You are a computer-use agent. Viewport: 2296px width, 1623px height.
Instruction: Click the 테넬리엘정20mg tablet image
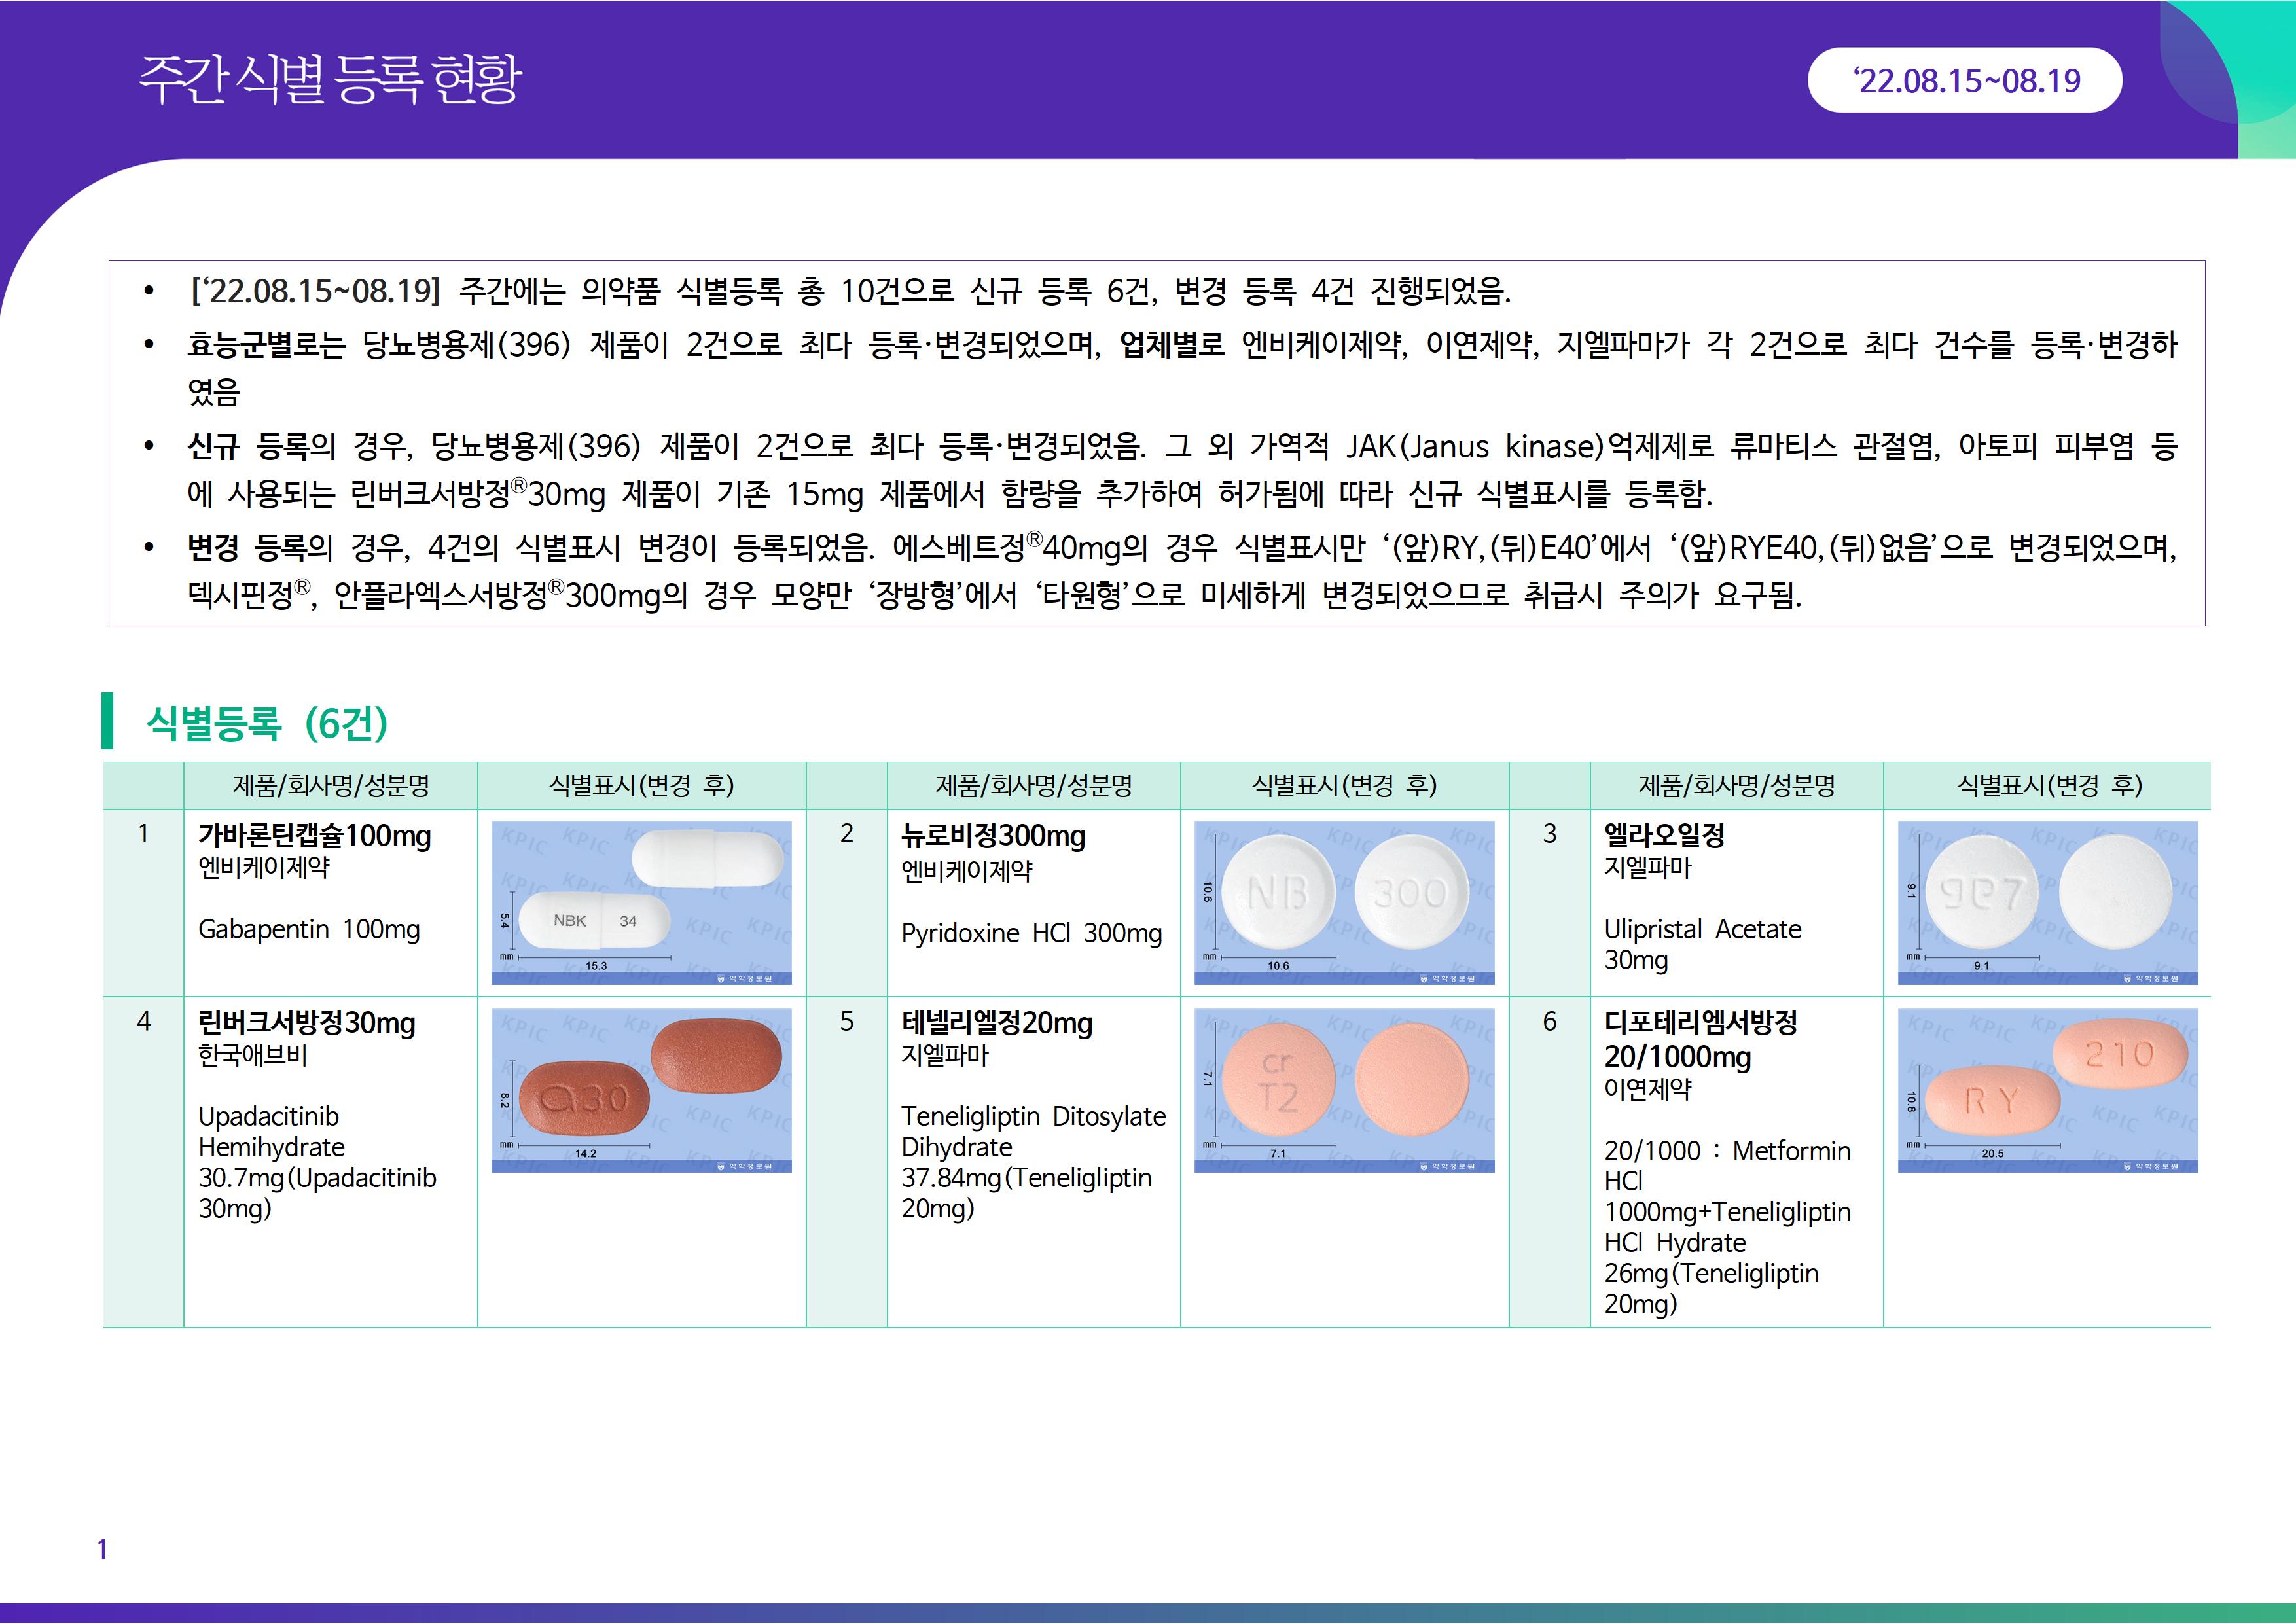[1344, 1090]
